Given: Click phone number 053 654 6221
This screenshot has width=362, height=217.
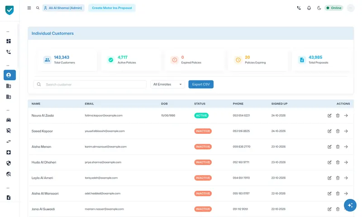Looking at the screenshot, I should pyautogui.click(x=241, y=116).
